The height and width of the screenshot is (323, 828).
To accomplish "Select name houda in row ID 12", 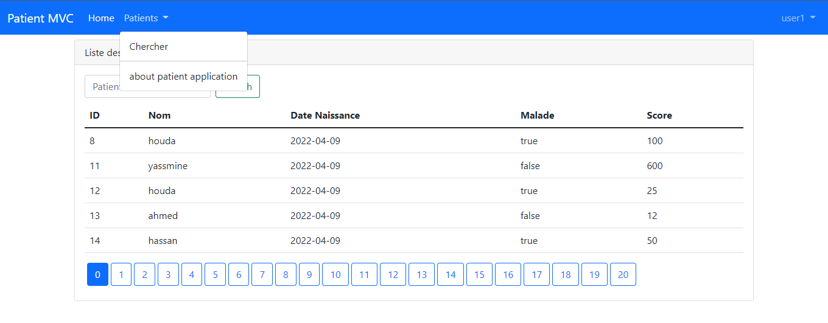I will pos(162,190).
